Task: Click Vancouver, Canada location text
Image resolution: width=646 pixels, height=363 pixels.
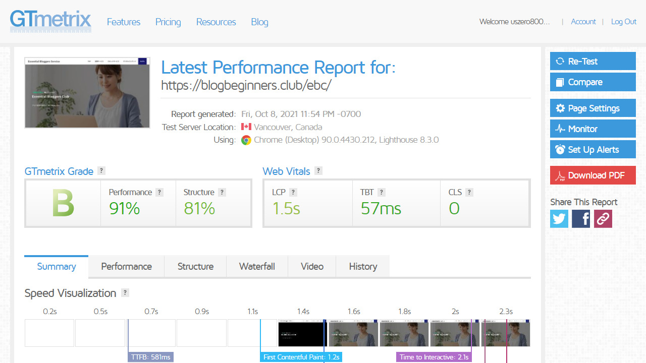Action: coord(288,127)
